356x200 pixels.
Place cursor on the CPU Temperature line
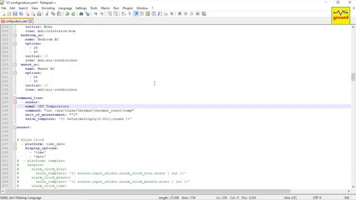(184, 106)
